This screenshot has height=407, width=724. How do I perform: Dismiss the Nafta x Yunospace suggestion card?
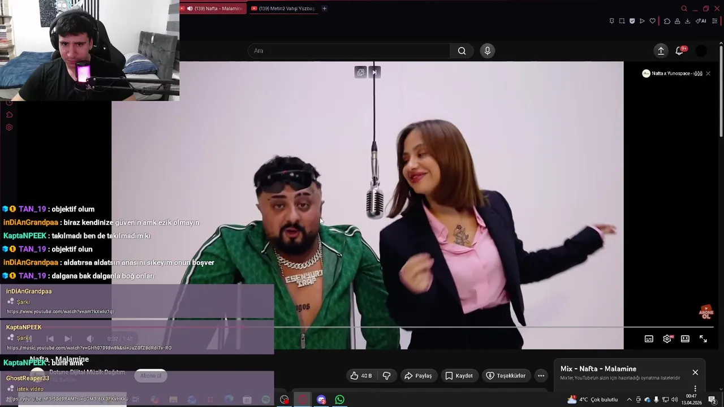coord(708,73)
